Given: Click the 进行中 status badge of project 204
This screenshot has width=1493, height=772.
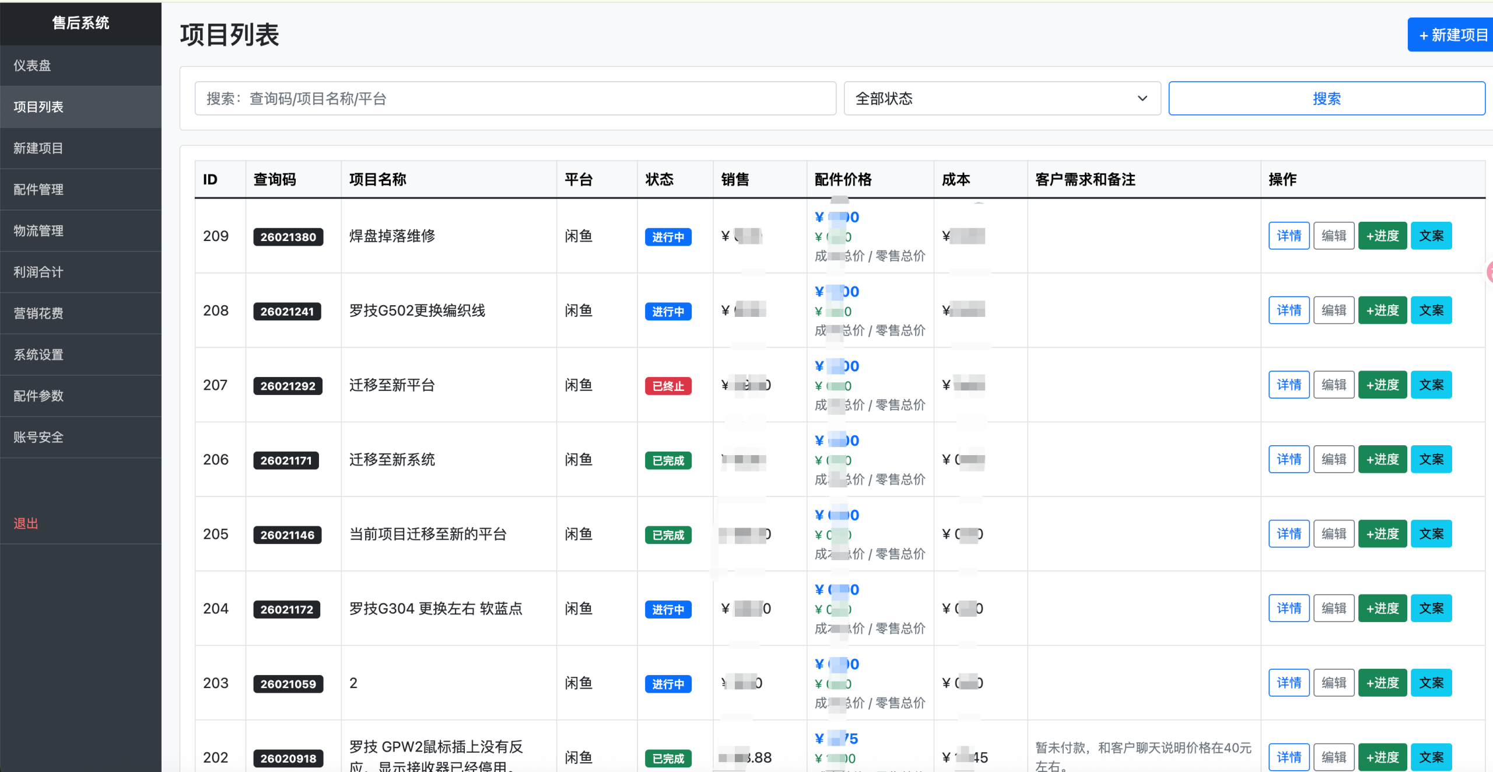Looking at the screenshot, I should 668,609.
